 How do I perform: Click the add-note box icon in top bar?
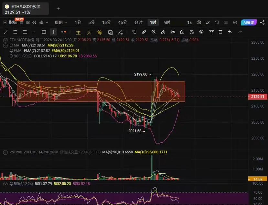click(x=217, y=22)
